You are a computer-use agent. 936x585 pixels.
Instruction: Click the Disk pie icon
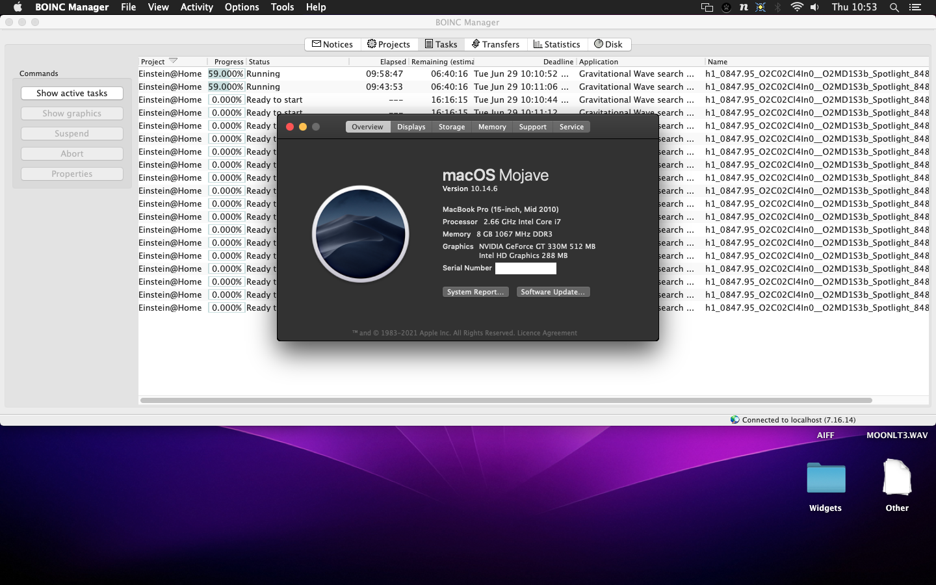pyautogui.click(x=599, y=44)
